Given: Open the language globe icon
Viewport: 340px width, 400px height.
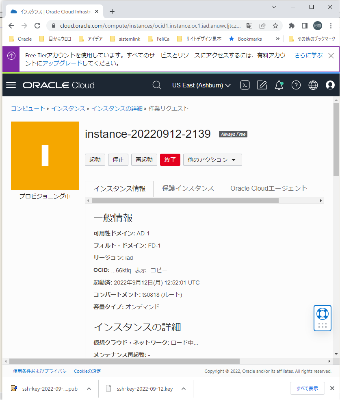Looking at the screenshot, I should 313,85.
